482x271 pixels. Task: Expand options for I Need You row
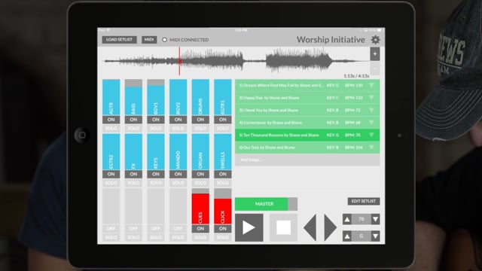point(371,110)
